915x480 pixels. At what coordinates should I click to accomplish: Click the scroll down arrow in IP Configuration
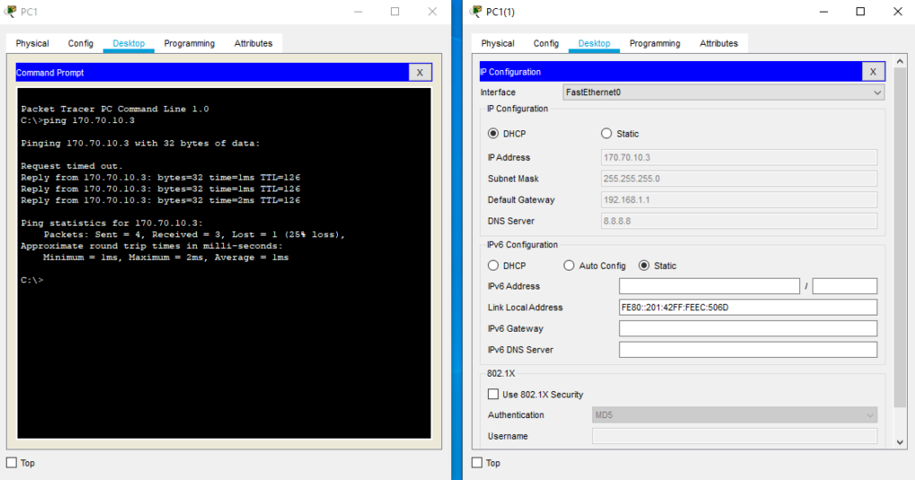point(900,442)
